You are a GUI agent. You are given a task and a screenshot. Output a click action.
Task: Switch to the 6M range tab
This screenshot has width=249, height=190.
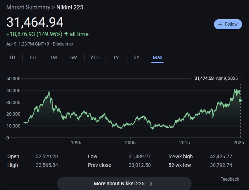[x=74, y=57]
